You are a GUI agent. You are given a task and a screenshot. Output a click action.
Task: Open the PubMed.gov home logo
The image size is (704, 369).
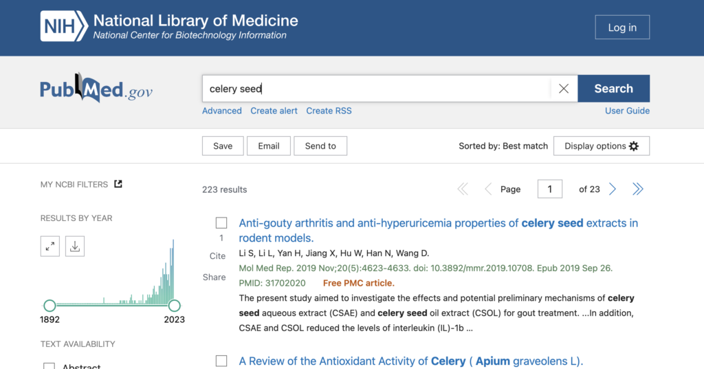pyautogui.click(x=96, y=88)
